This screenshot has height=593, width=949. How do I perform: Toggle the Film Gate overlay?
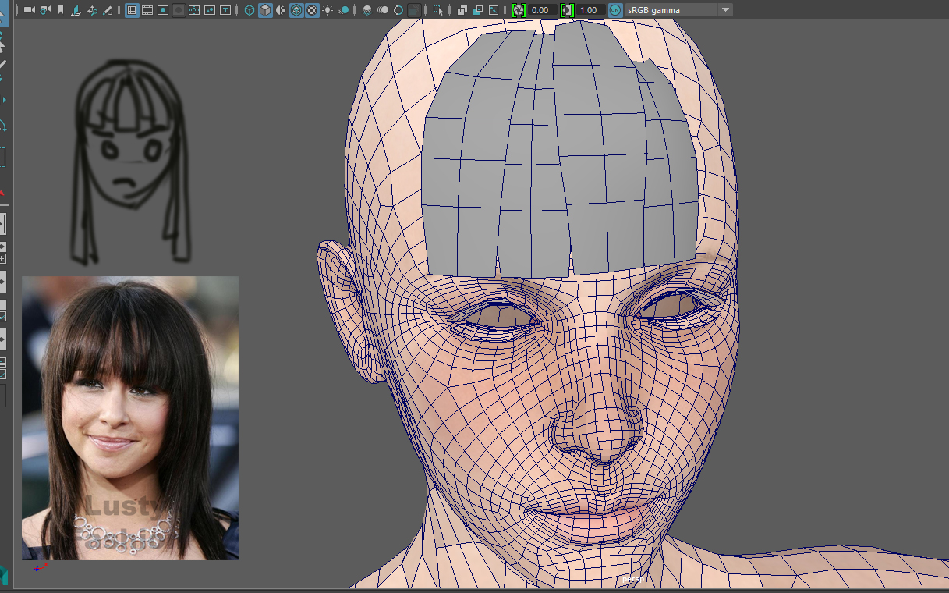click(x=147, y=10)
